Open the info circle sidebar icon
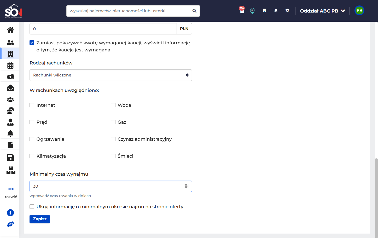Image resolution: width=378 pixels, height=238 pixels. coord(10,213)
